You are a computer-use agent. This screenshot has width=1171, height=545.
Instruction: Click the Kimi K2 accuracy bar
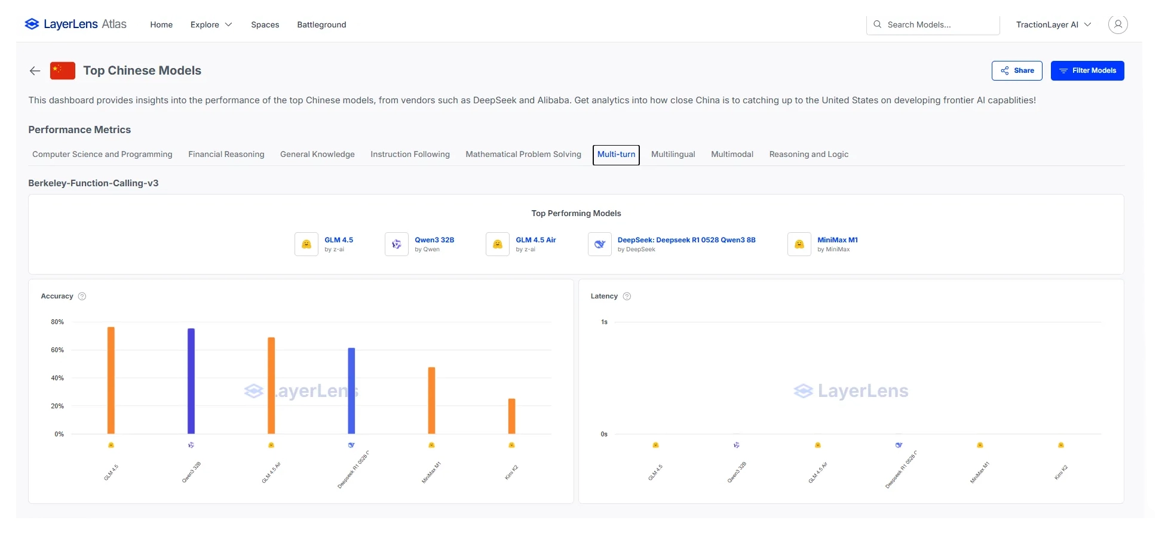point(511,416)
